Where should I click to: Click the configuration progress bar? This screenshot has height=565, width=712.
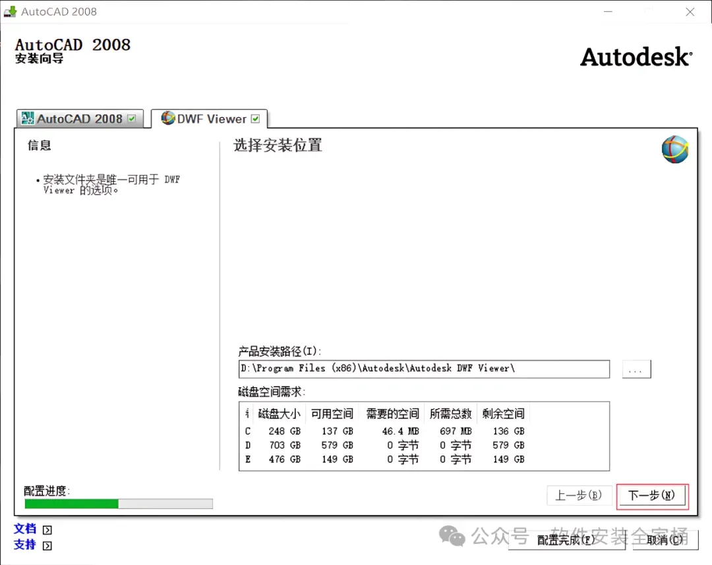tap(119, 504)
